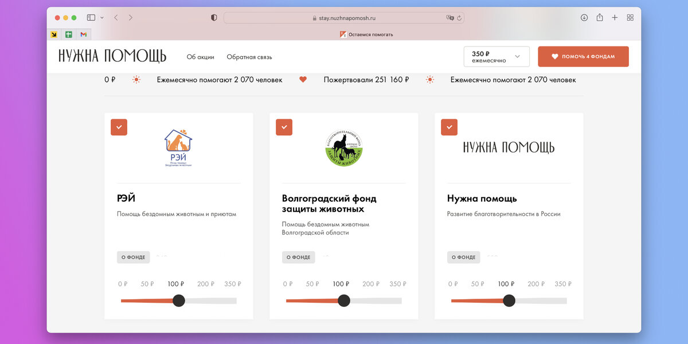This screenshot has width=688, height=344.
Task: Click the Нужна помощь card title
Action: click(x=482, y=198)
